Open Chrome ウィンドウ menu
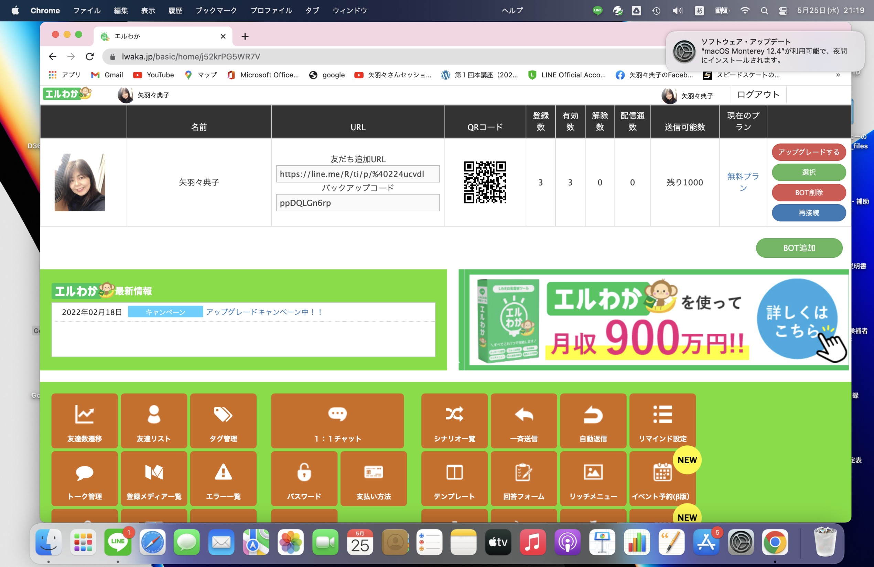This screenshot has width=874, height=567. [x=349, y=11]
